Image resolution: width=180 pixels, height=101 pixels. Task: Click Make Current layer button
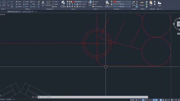coord(81,4)
